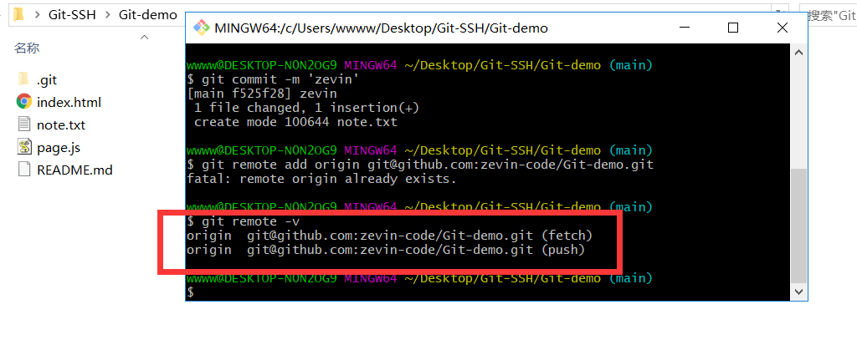Click the folder icon in Explorer address bar
The image size is (857, 340).
[19, 15]
